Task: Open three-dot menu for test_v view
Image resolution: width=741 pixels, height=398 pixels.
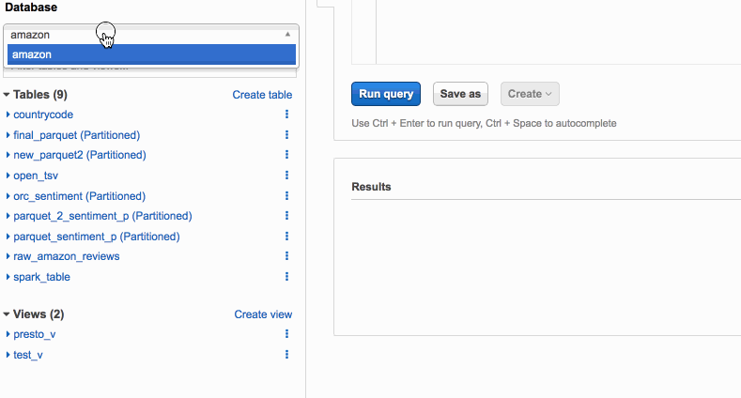Action: 286,355
